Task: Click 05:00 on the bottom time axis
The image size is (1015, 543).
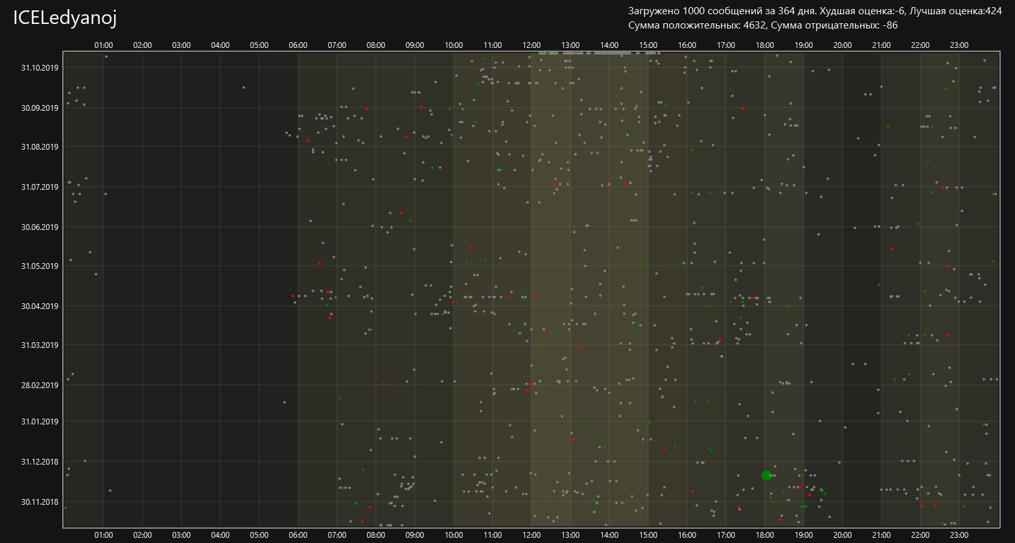Action: (x=259, y=535)
